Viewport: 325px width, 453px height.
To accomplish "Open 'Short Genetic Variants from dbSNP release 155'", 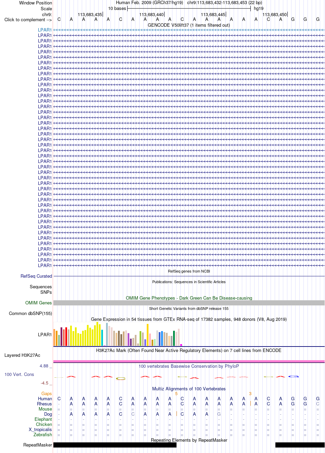I will [189, 309].
